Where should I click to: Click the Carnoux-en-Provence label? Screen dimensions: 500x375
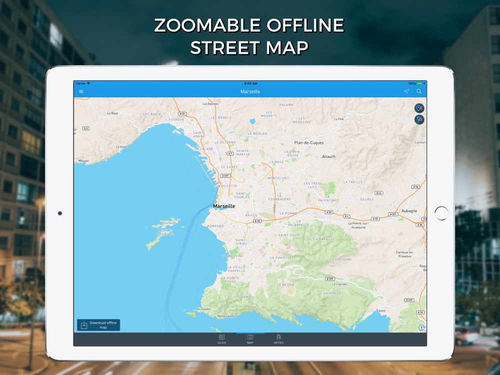[x=404, y=254]
